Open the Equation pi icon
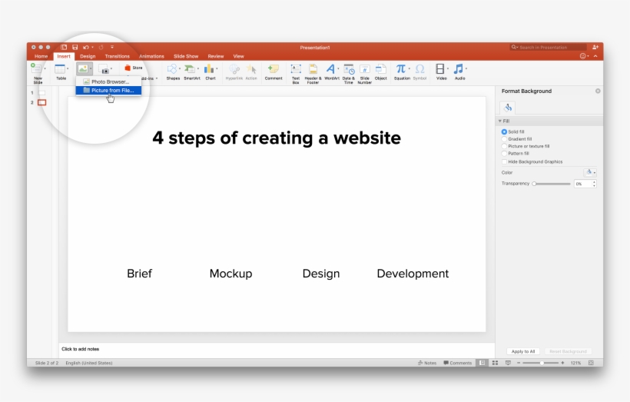630x402 pixels. (400, 69)
